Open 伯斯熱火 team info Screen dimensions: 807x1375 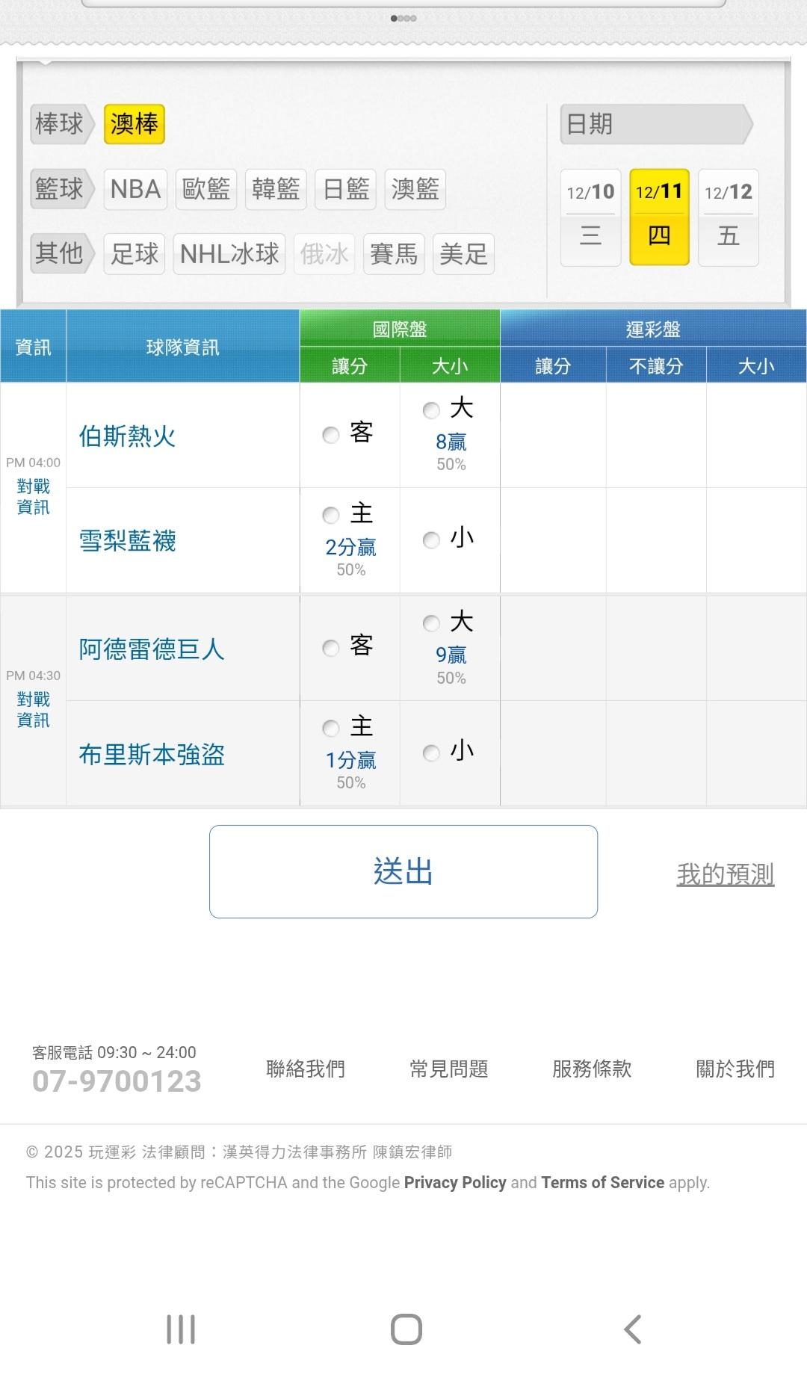coord(127,436)
